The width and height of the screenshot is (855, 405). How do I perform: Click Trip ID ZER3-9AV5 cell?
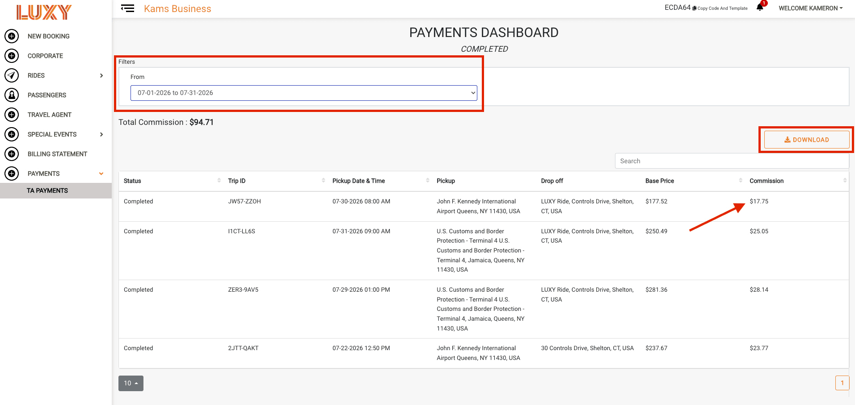pyautogui.click(x=243, y=289)
